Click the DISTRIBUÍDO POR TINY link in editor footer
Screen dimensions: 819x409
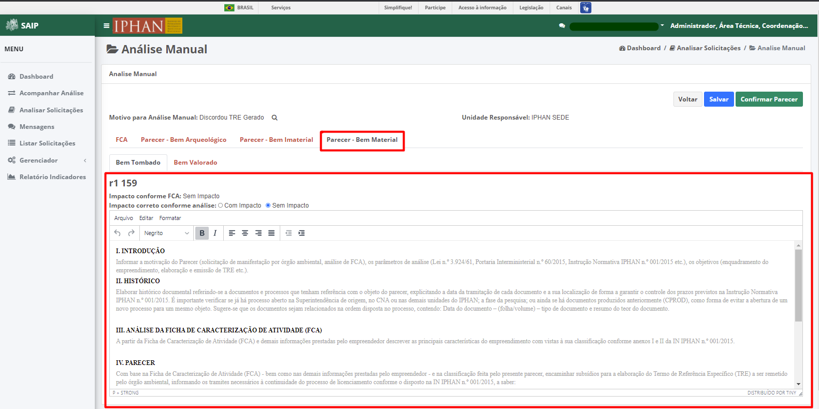click(x=771, y=393)
